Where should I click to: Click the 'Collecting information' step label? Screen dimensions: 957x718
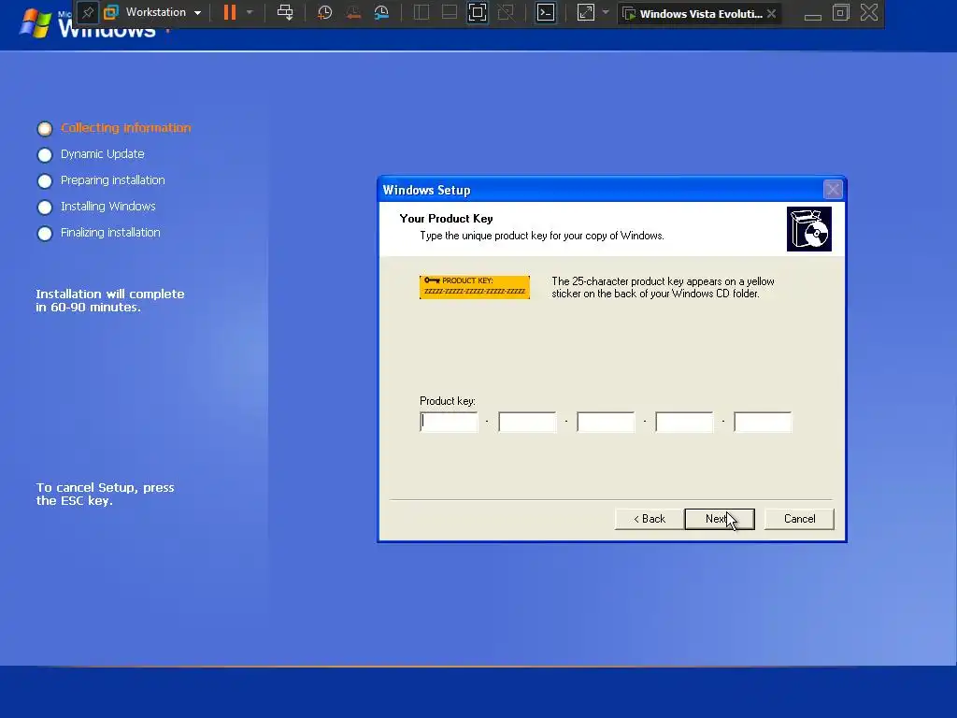click(126, 127)
